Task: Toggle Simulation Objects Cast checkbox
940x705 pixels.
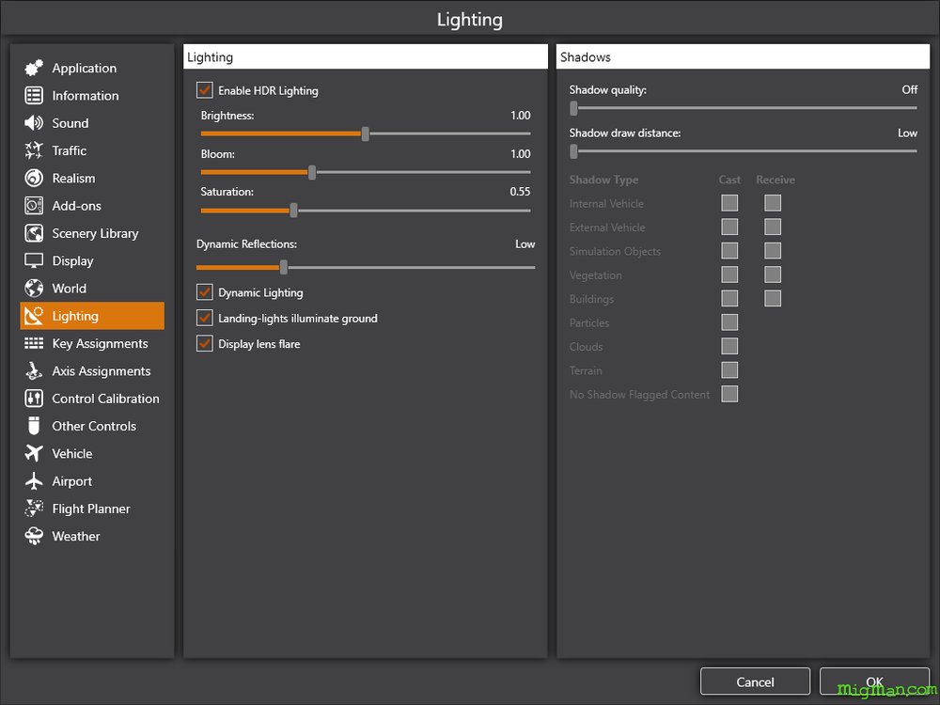Action: [729, 251]
